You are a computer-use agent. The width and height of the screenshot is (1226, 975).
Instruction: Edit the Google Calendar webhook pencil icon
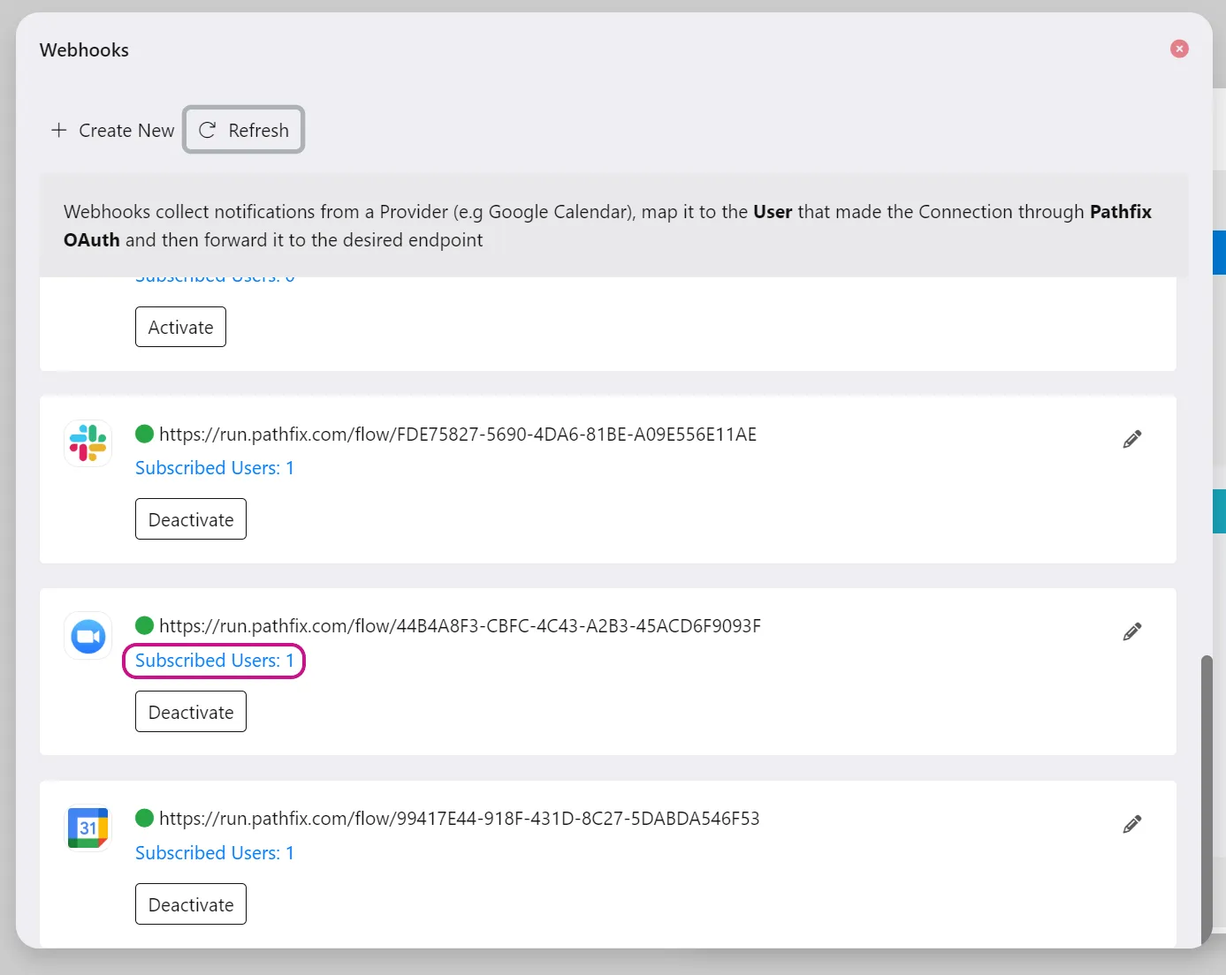pyautogui.click(x=1132, y=824)
